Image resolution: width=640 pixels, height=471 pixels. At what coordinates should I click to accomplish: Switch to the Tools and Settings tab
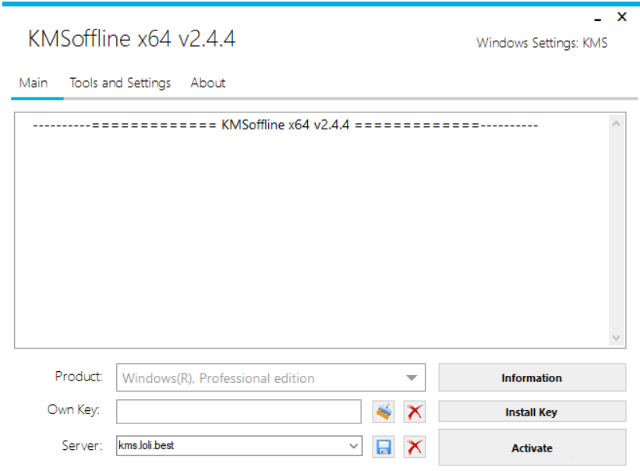121,83
